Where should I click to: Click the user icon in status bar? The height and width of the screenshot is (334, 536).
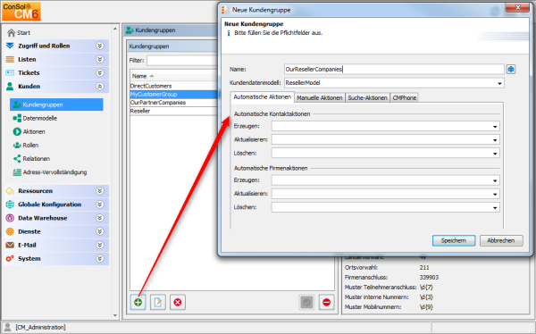7,327
